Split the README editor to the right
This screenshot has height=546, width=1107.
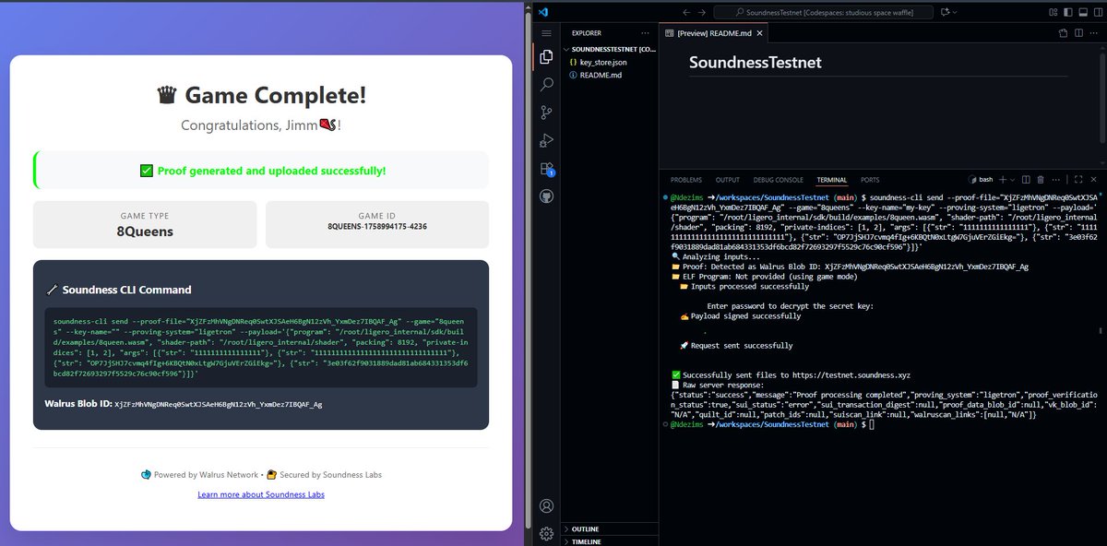tap(1080, 33)
